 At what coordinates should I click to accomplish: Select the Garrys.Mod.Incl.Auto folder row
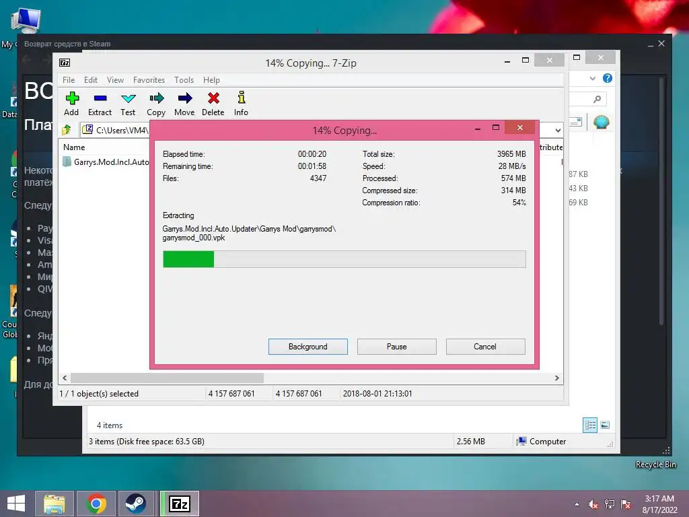(x=106, y=162)
